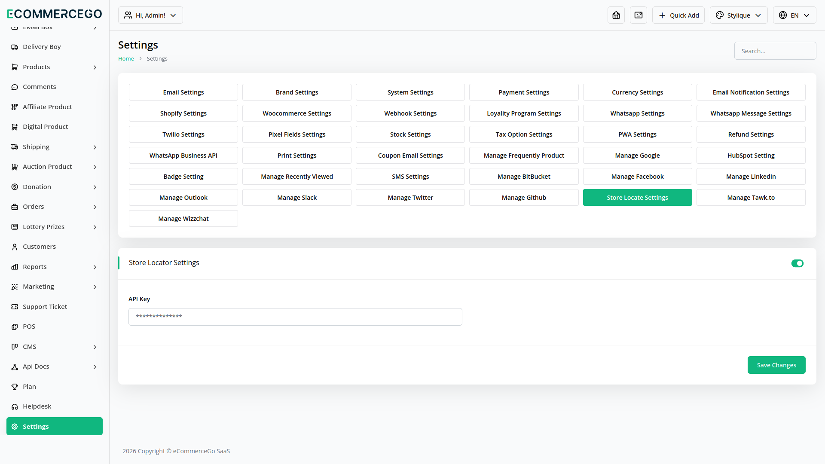
Task: Click the Reports chart icon
Action: pos(15,267)
